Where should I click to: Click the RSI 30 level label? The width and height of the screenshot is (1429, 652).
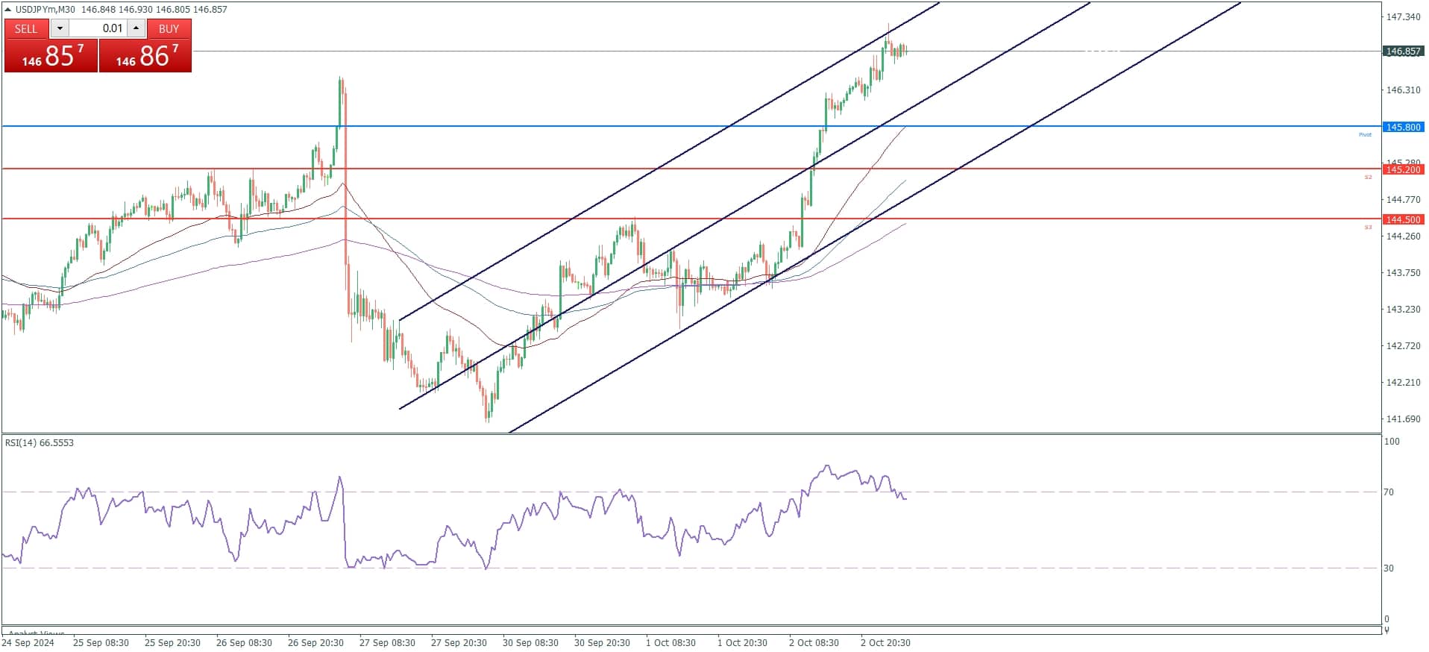point(1389,568)
